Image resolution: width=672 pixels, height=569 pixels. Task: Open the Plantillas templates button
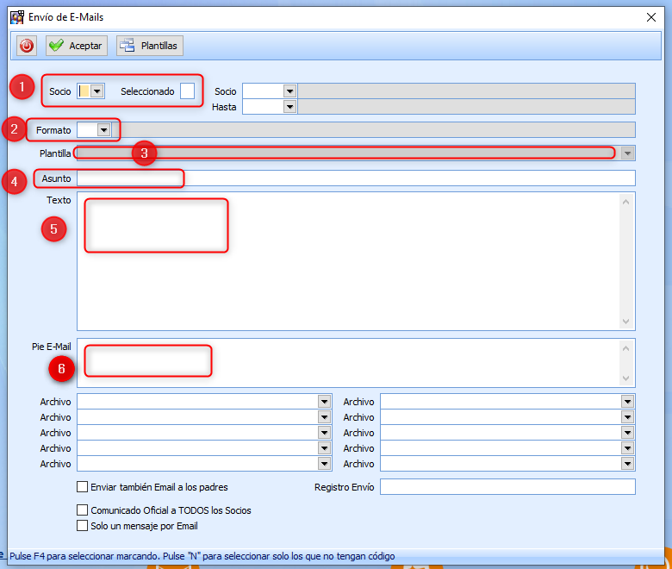[150, 46]
